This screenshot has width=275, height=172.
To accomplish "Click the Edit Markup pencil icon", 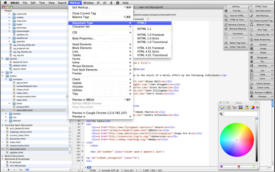I will [x=252, y=15].
